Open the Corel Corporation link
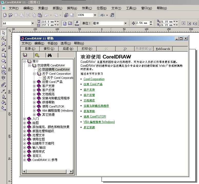Viewport: 199px width, 184px height. click(94, 79)
